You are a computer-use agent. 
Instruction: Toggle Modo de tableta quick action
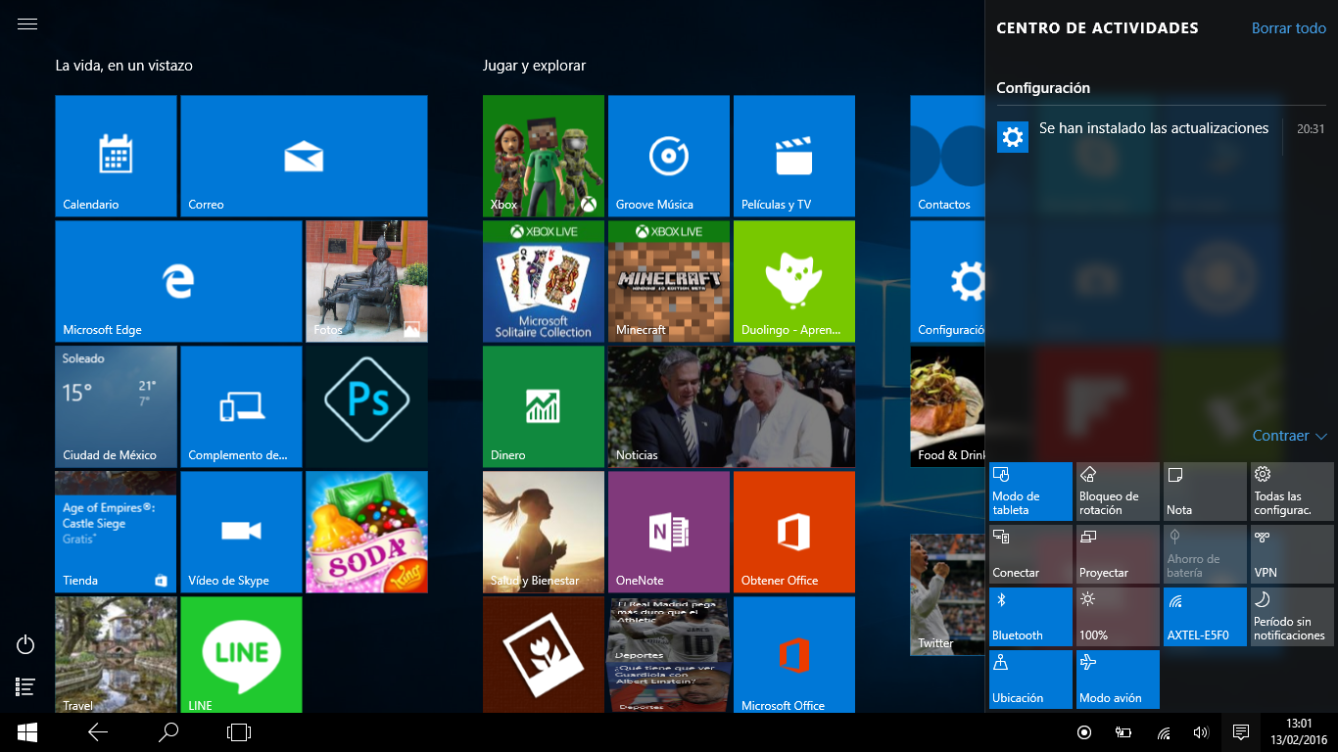1030,492
